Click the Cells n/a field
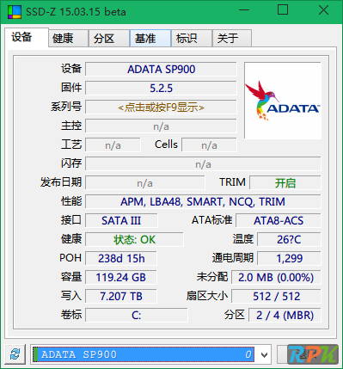This screenshot has width=343, height=369. [209, 145]
